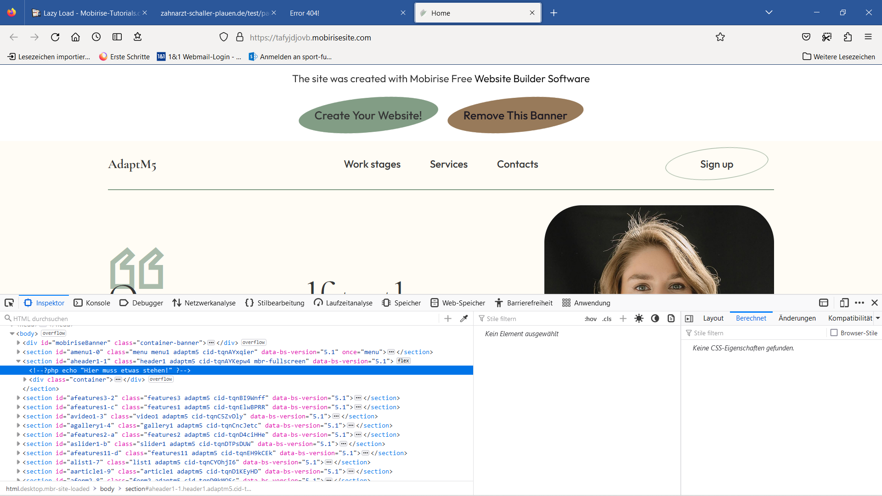The width and height of the screenshot is (882, 496).
Task: Click the Remove This Banner button
Action: pyautogui.click(x=515, y=115)
